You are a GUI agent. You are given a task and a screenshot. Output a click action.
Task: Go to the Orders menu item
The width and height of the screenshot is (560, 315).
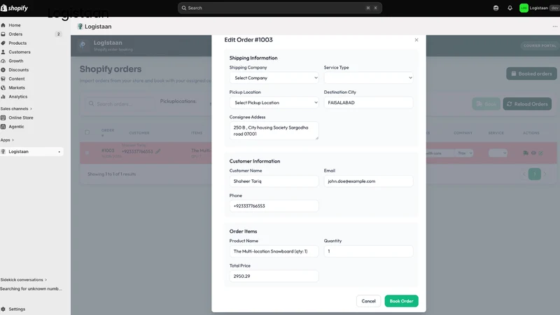[x=15, y=34]
